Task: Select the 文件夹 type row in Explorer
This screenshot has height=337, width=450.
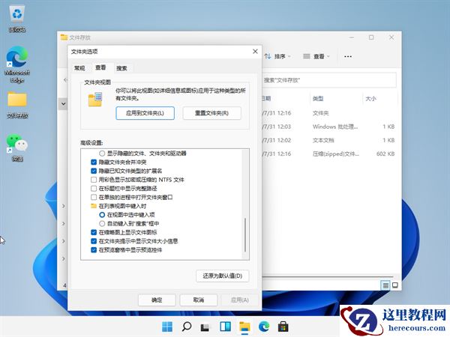Action: click(x=329, y=113)
